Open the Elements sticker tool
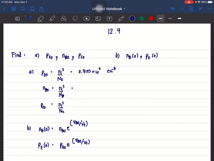This screenshot has height=161, width=214. tap(86, 19)
